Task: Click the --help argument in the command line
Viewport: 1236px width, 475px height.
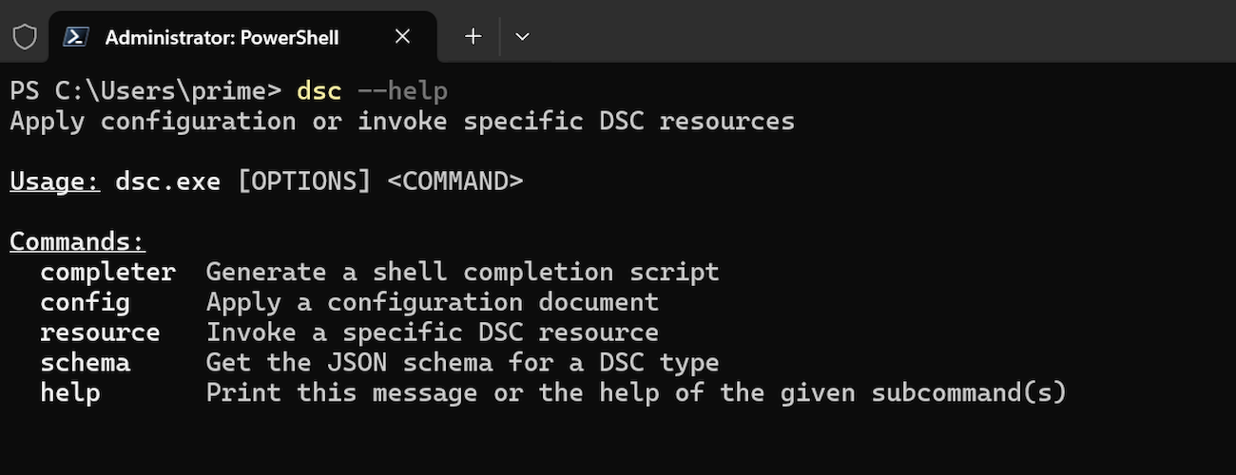Action: click(402, 91)
